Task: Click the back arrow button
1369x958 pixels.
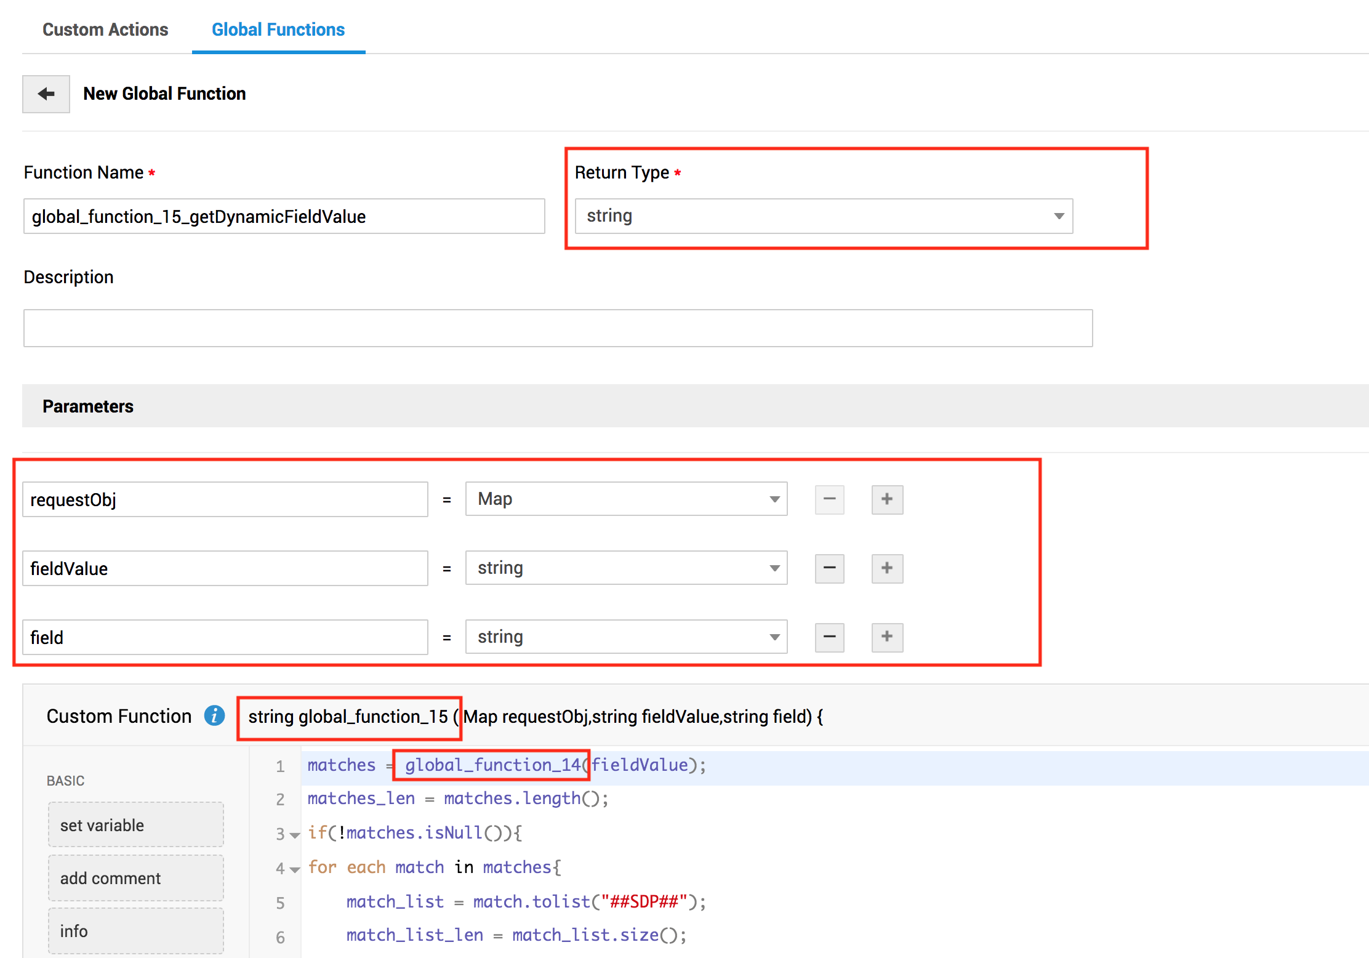Action: 46,94
